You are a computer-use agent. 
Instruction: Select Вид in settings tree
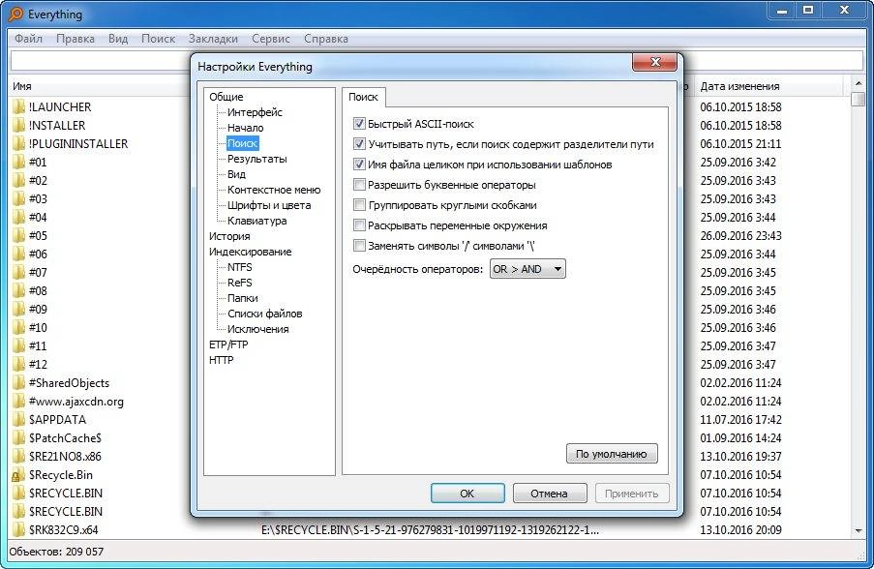point(236,174)
